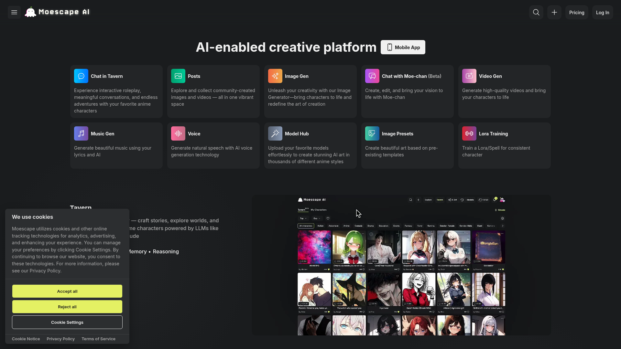Select the Music Gen card title
Image resolution: width=621 pixels, height=349 pixels.
click(103, 134)
